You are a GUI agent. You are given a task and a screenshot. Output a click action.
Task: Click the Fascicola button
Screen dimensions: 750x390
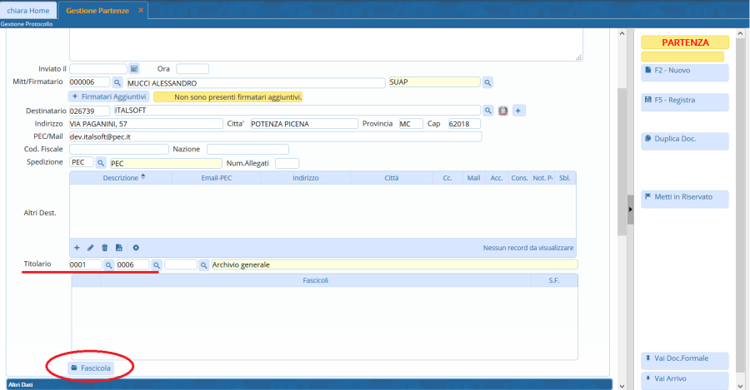pyautogui.click(x=91, y=368)
